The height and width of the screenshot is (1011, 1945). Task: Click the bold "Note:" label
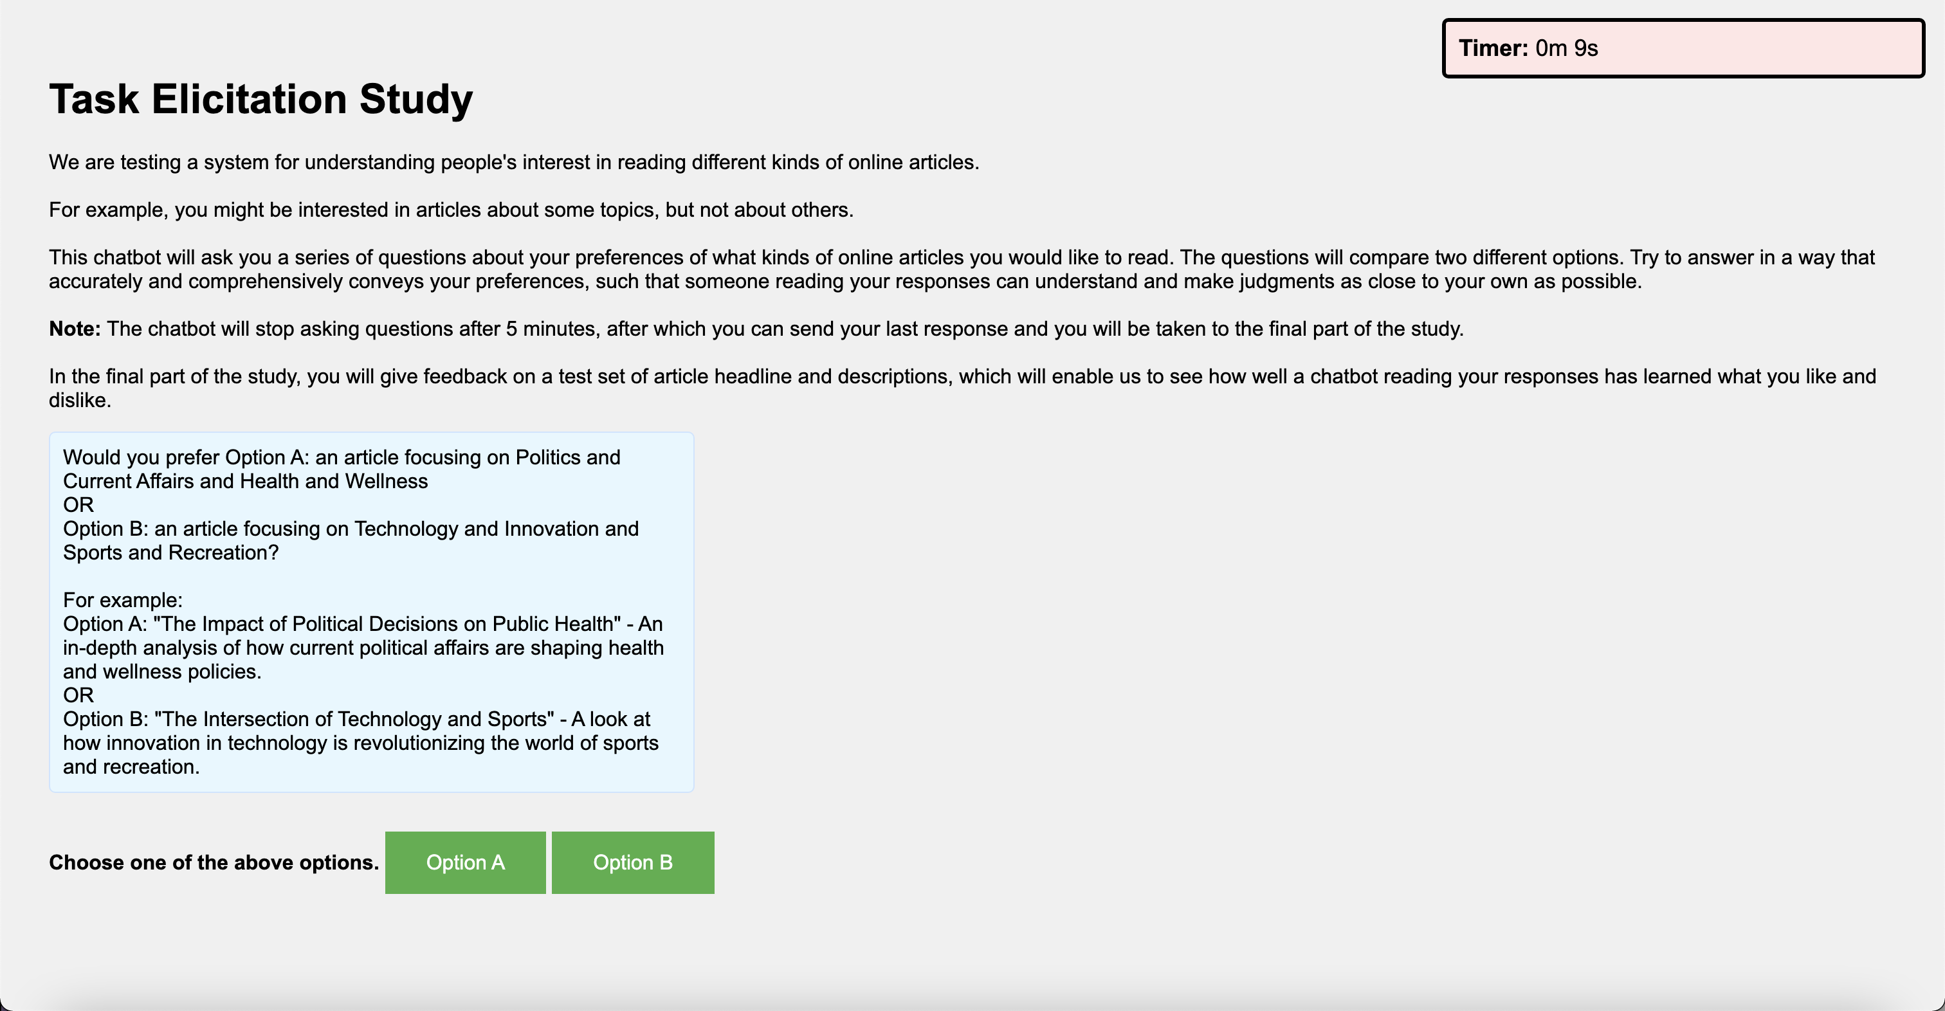click(74, 329)
